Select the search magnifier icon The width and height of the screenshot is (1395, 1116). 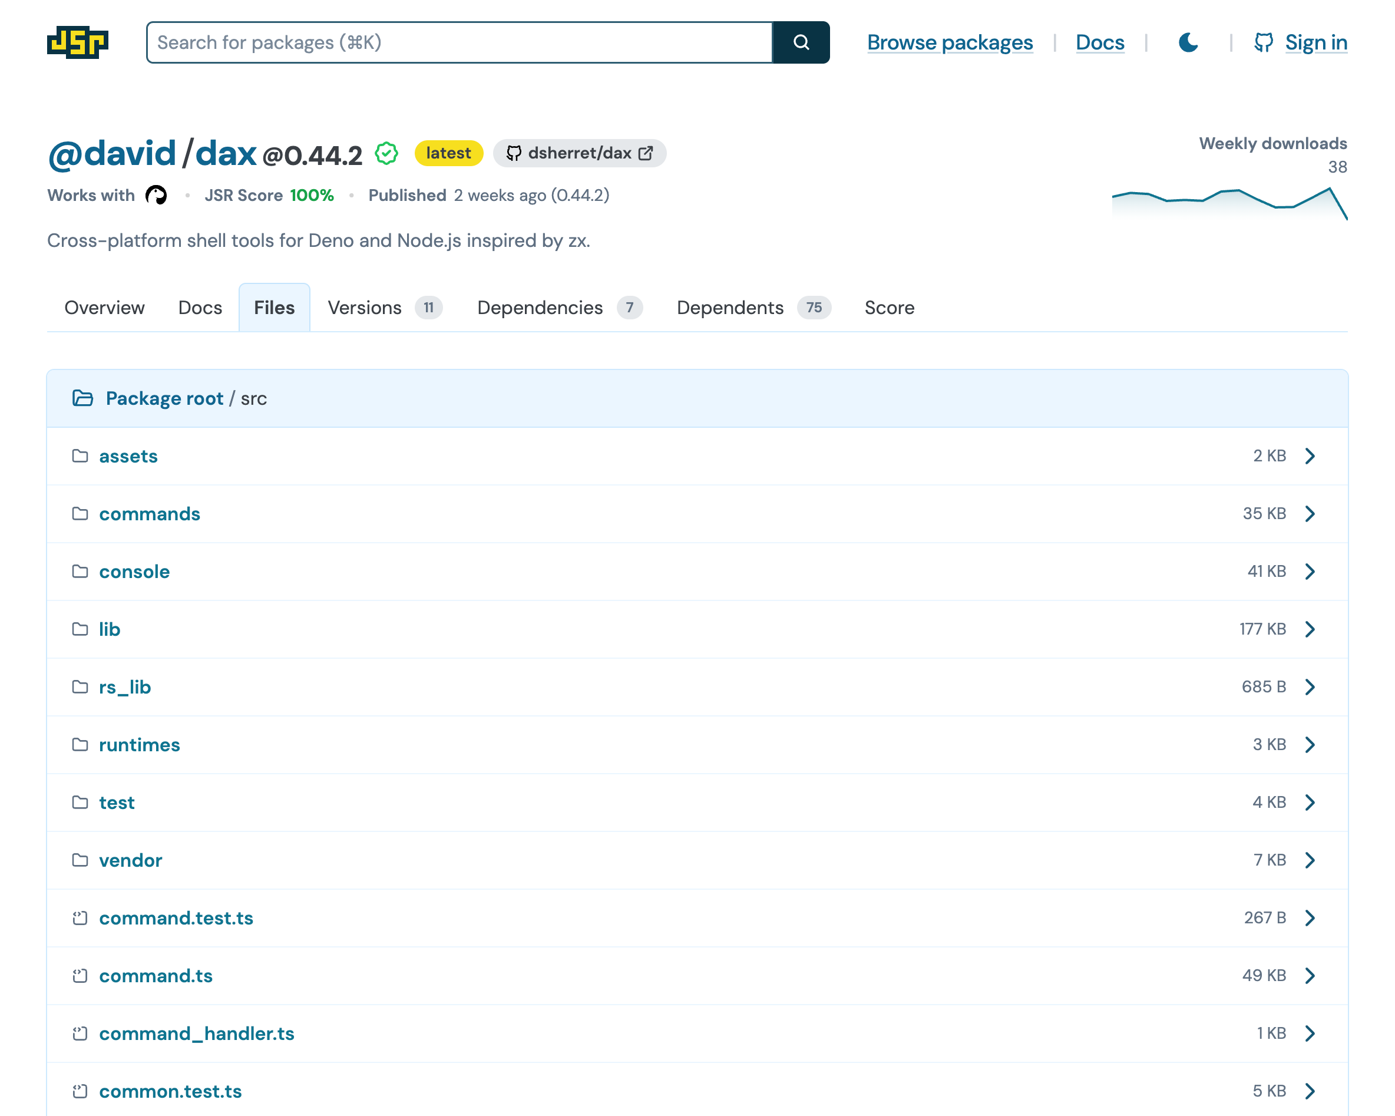coord(802,43)
